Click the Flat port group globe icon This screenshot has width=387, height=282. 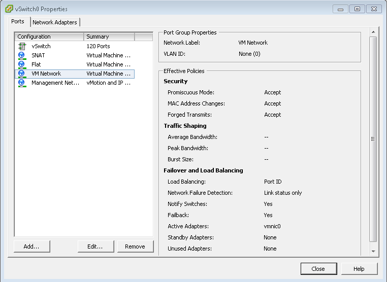click(x=21, y=64)
